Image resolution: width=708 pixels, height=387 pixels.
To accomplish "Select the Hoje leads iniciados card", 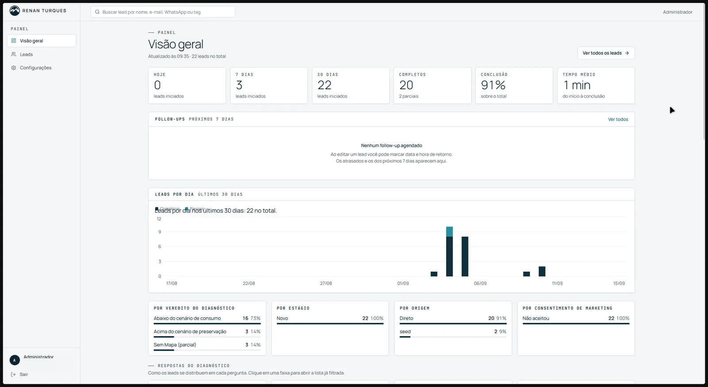I will (x=187, y=85).
